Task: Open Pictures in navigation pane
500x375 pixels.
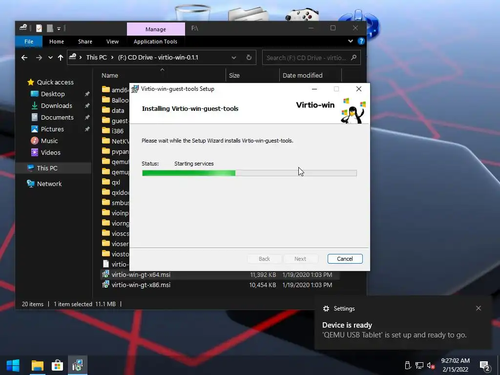Action: [x=52, y=129]
